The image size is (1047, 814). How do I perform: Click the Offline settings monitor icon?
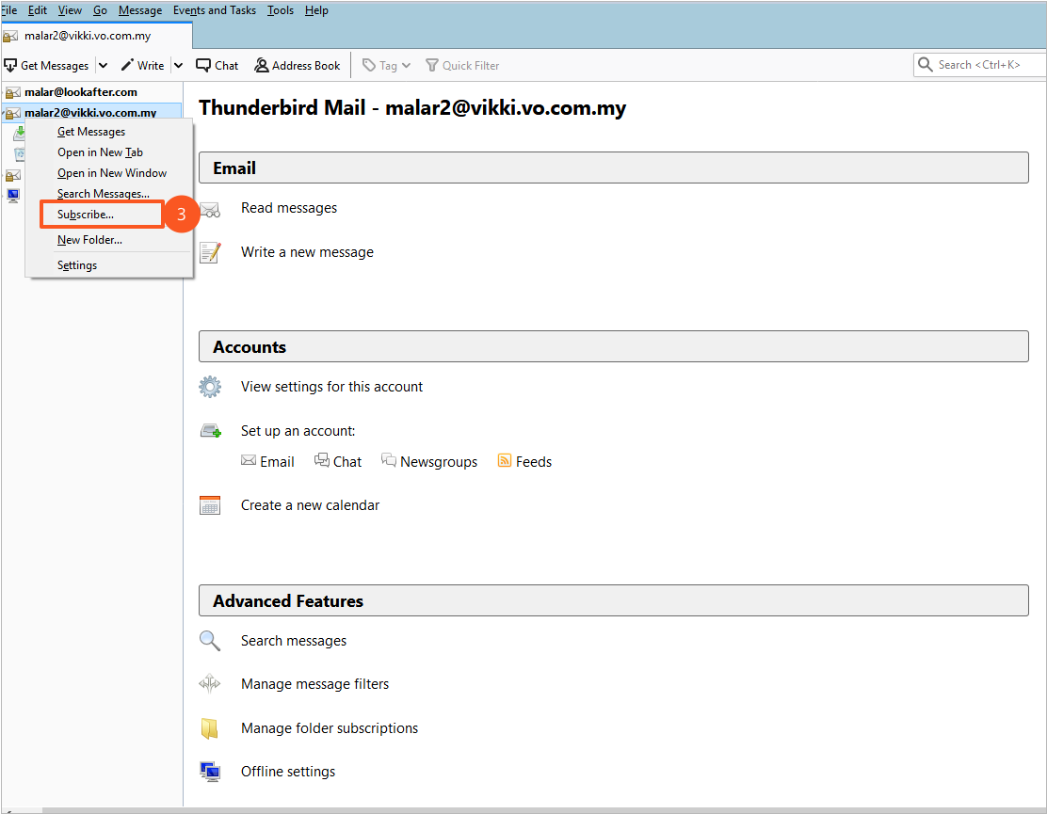pyautogui.click(x=210, y=772)
